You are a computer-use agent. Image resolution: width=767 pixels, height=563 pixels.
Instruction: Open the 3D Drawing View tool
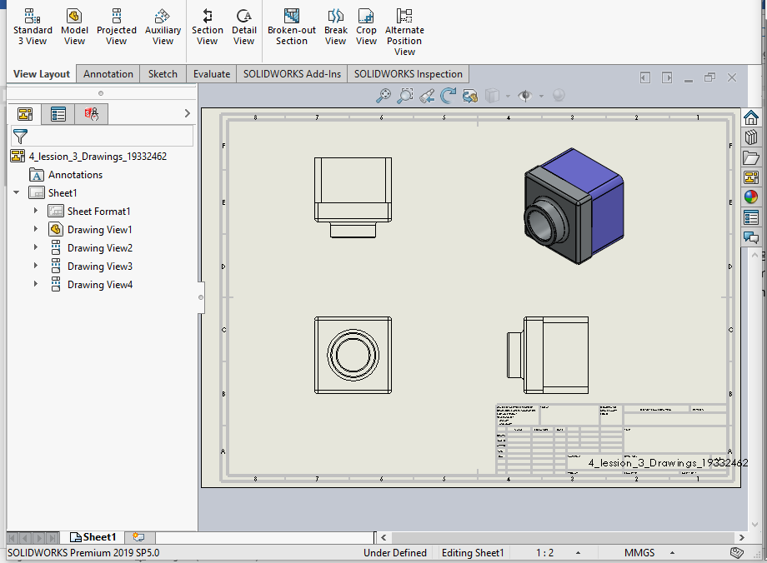click(469, 96)
